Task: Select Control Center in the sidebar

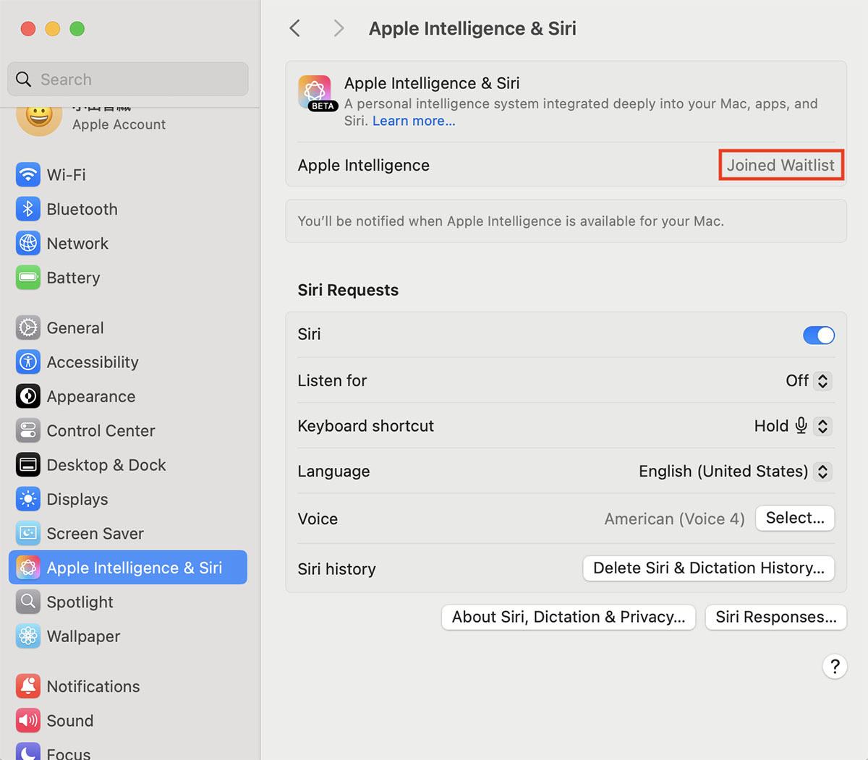Action: (x=128, y=431)
